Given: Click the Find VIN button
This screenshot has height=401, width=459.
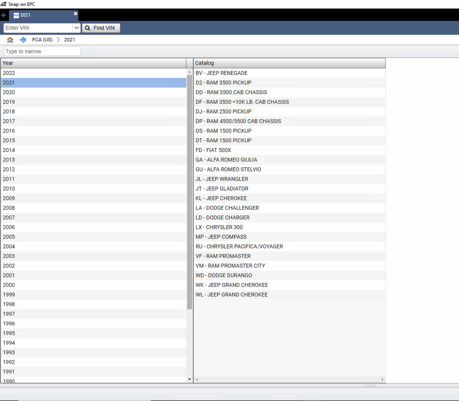Looking at the screenshot, I should pyautogui.click(x=101, y=28).
